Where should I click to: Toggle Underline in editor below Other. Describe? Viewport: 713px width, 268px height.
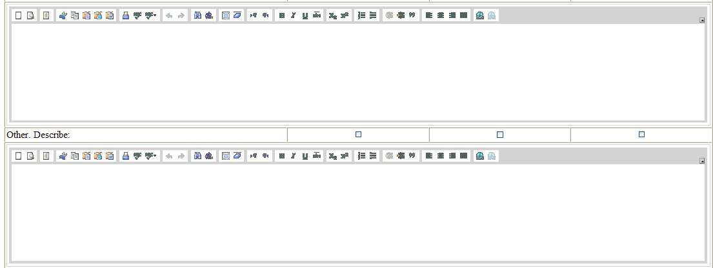(305, 156)
